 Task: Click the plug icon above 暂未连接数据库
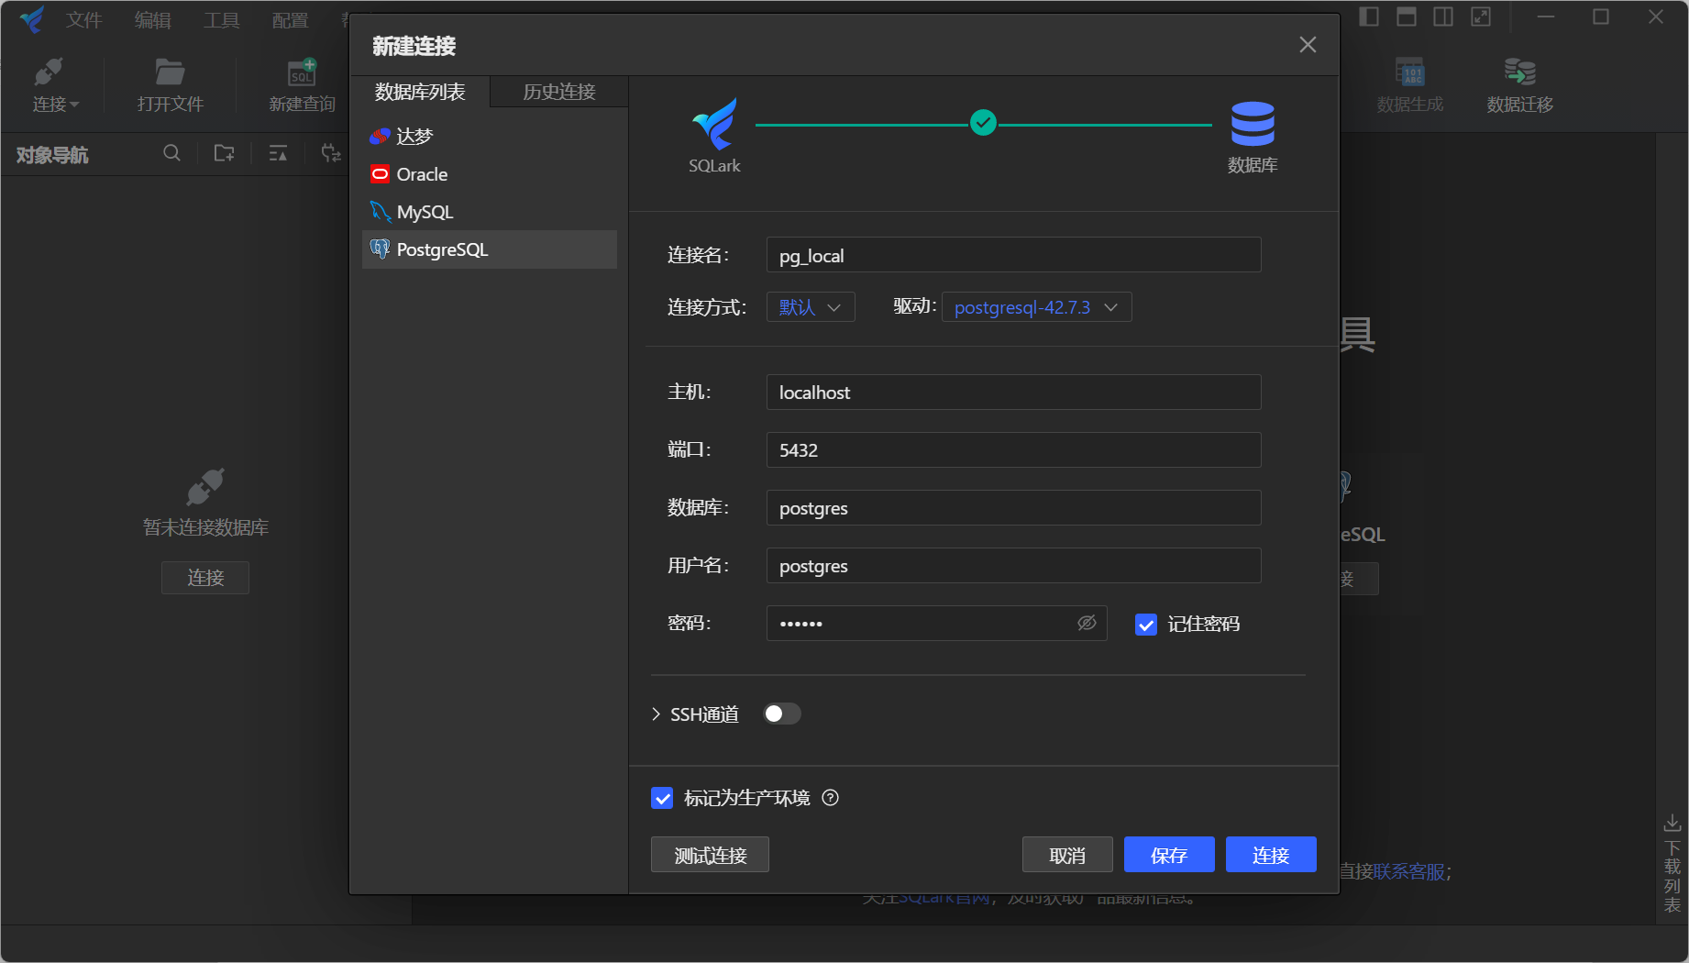point(205,487)
